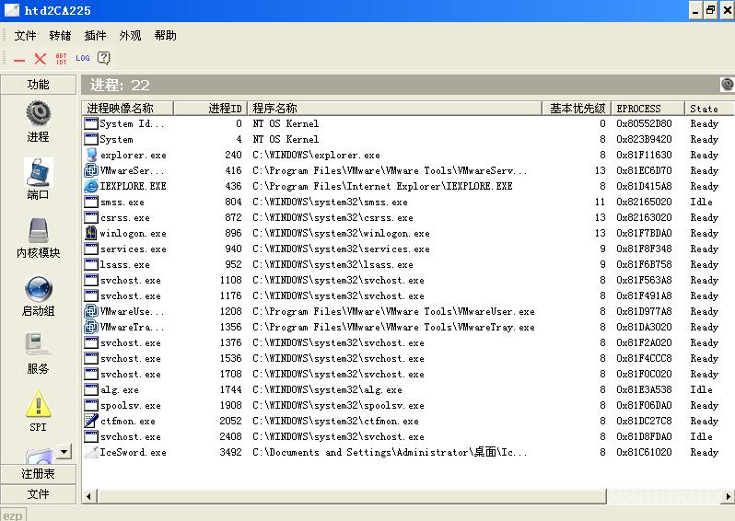
Task: Select the 进程 gear icon in sidebar
Action: pos(38,114)
